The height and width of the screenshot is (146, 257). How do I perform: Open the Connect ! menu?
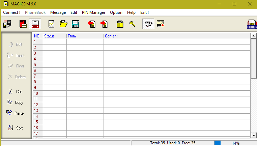click(12, 12)
